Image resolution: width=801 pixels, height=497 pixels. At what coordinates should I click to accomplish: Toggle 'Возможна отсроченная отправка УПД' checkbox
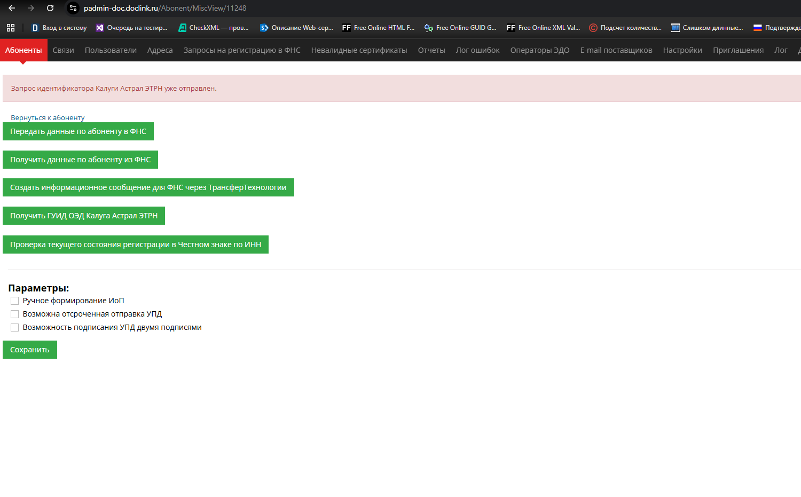[x=15, y=314]
